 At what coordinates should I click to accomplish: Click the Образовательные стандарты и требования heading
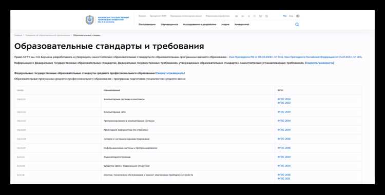(109, 46)
